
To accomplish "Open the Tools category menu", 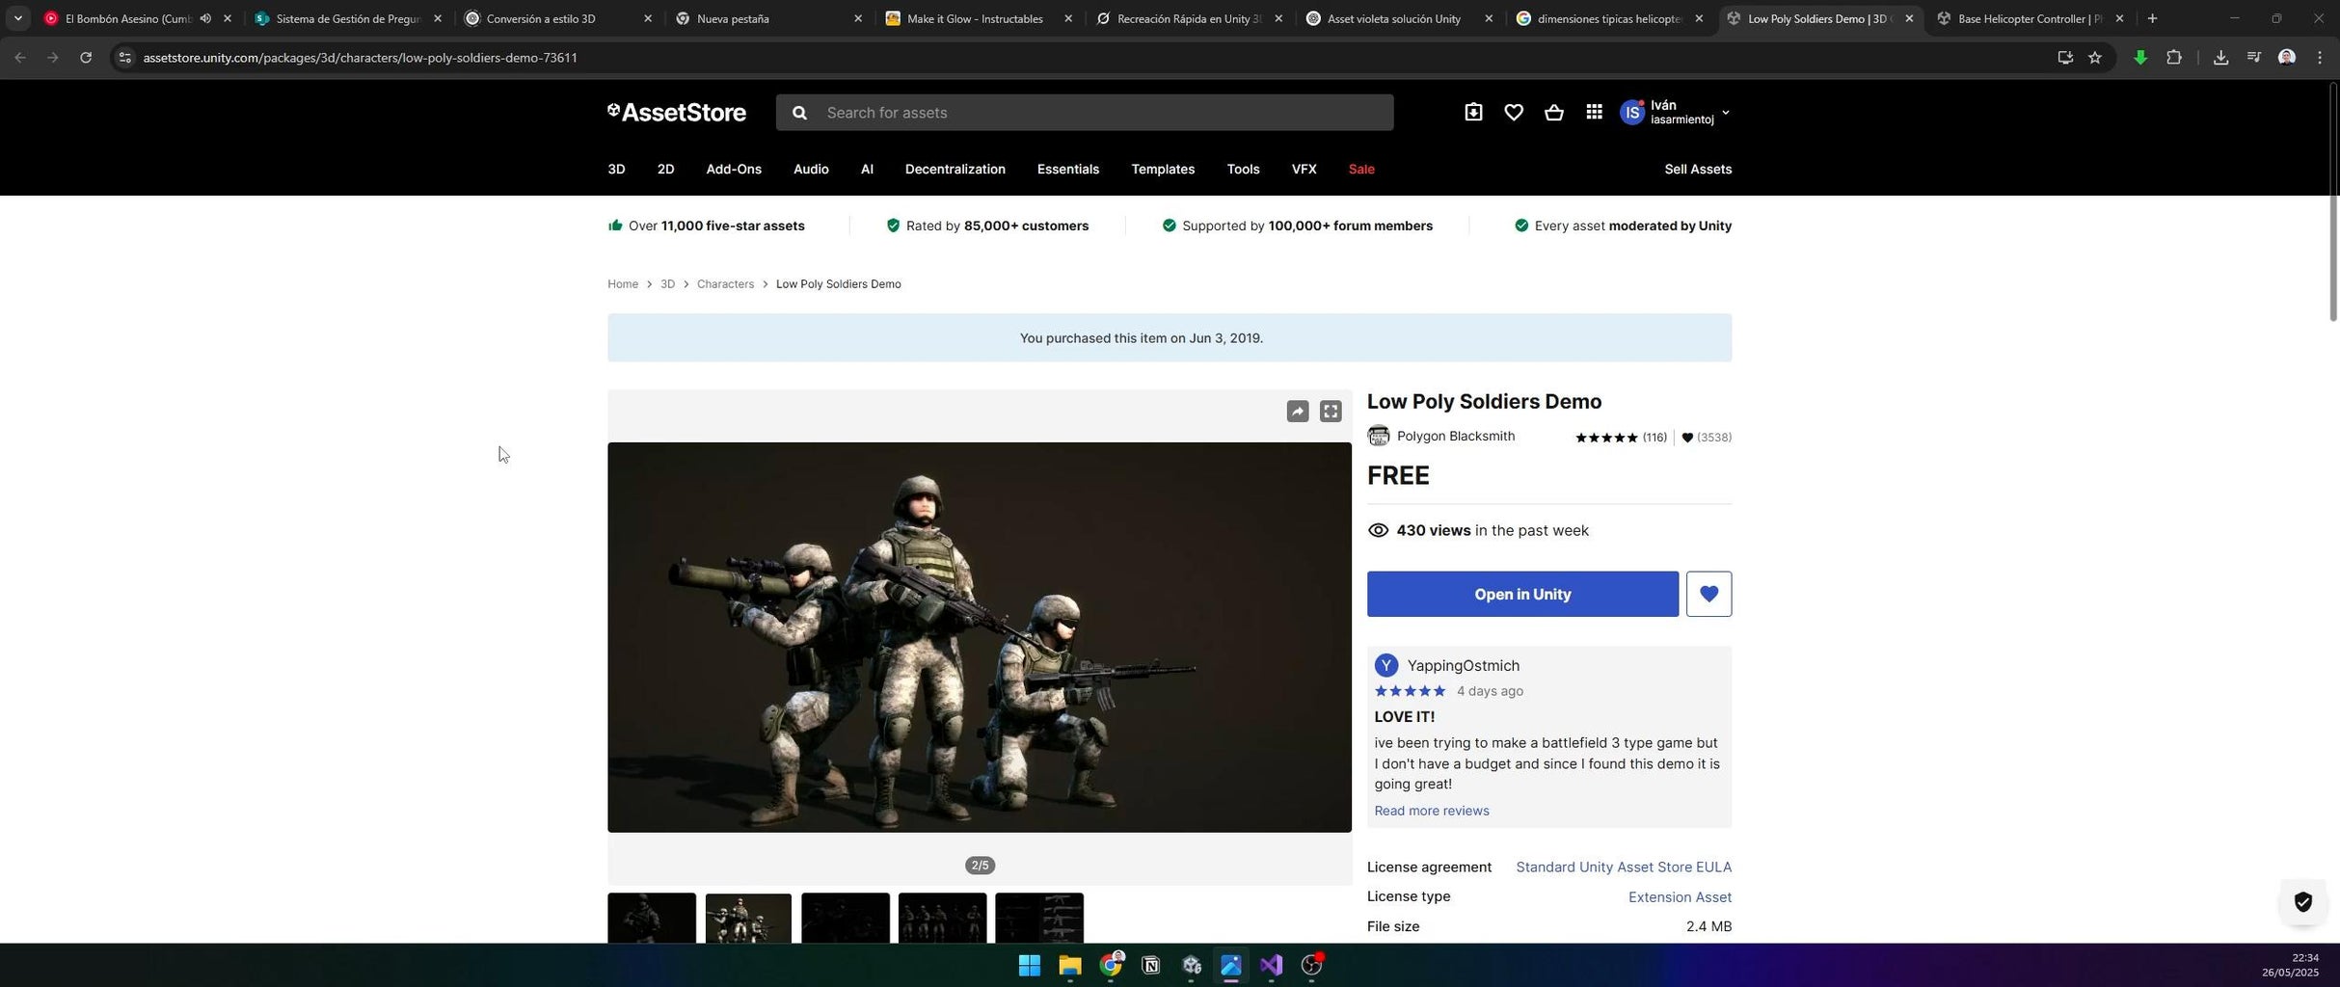I will pos(1243,169).
